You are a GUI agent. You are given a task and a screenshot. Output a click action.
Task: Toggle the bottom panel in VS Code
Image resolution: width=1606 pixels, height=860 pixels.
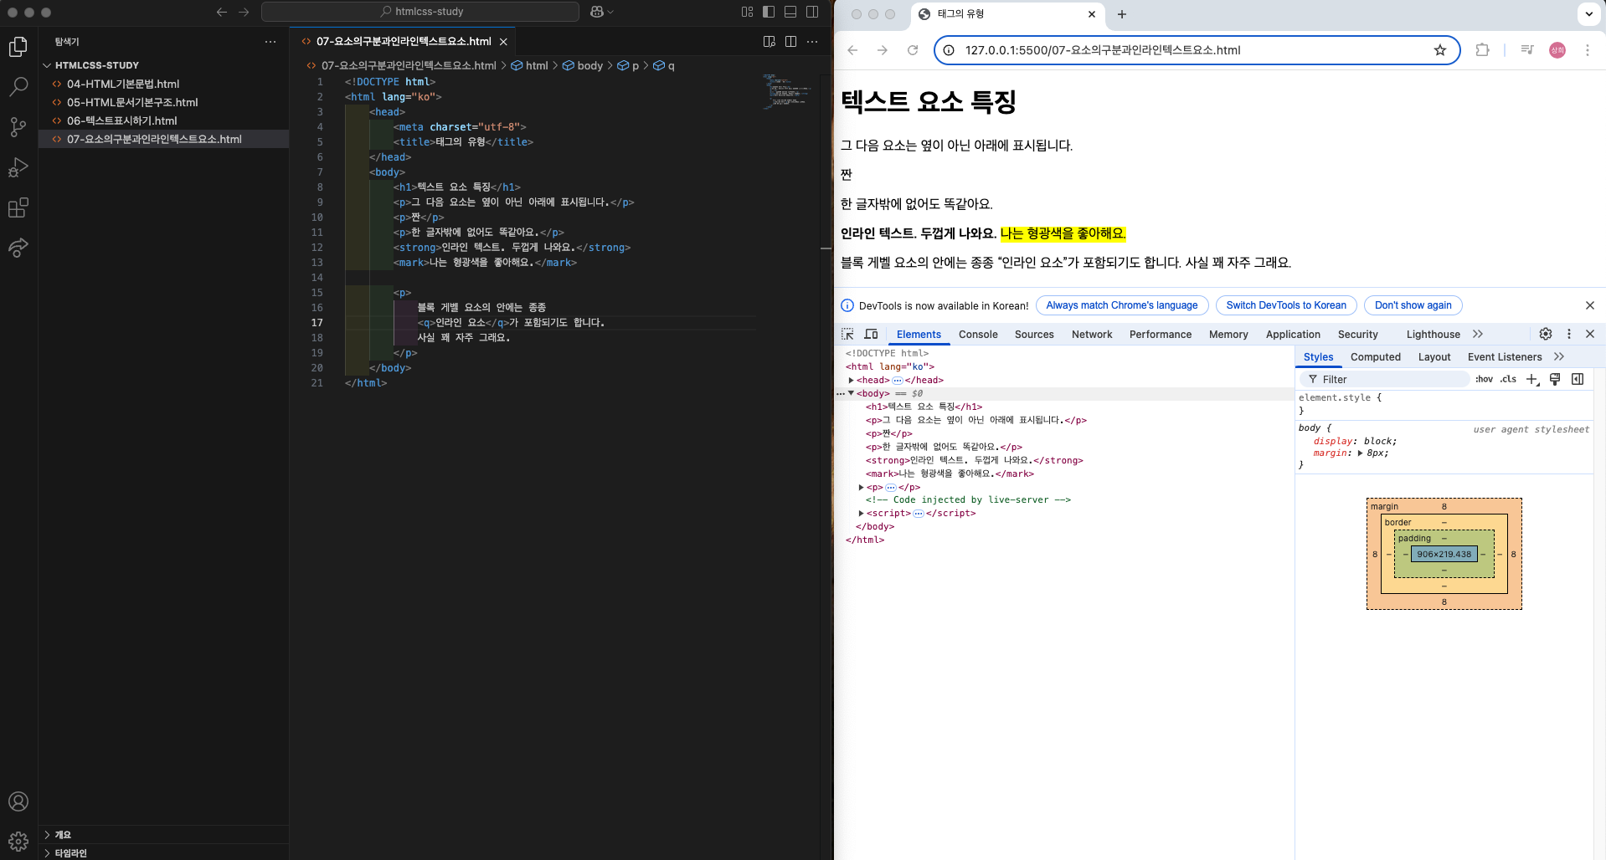click(790, 12)
